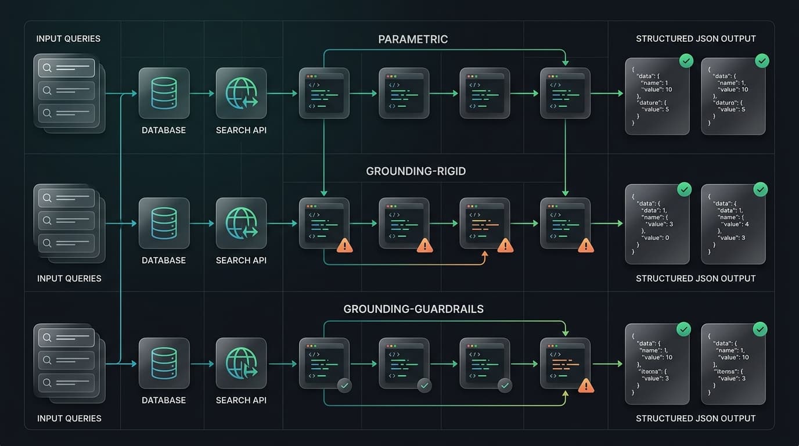The width and height of the screenshot is (799, 446).
Task: Click the Search API globe in the Parametric row
Action: point(241,93)
